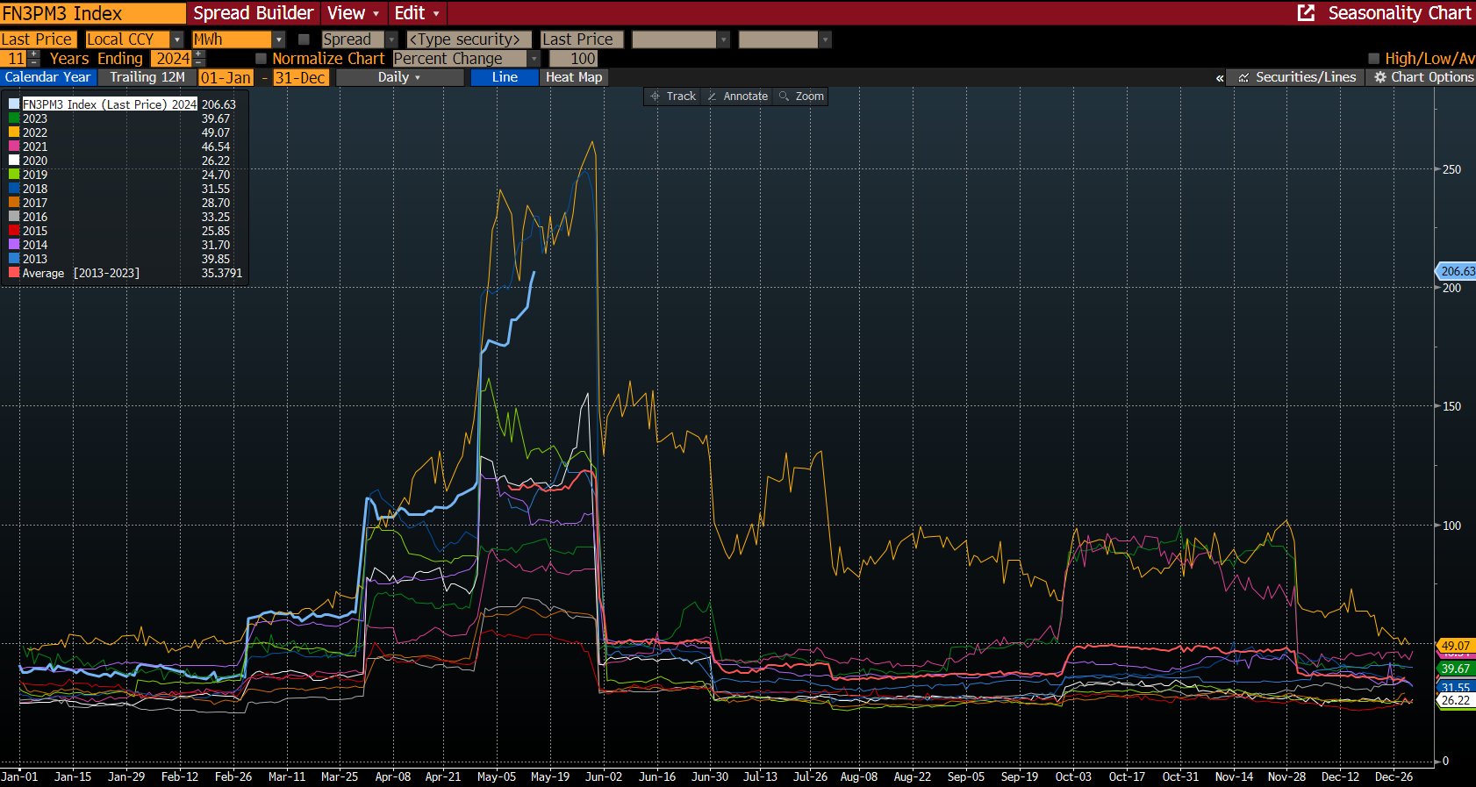Viewport: 1476px width, 787px height.
Task: Expand the MWh units dropdown
Action: 279,39
